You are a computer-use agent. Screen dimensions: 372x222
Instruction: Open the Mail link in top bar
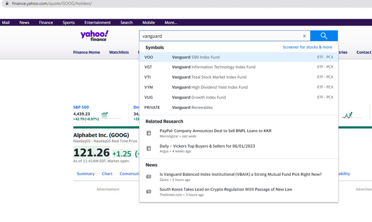click(x=6, y=23)
